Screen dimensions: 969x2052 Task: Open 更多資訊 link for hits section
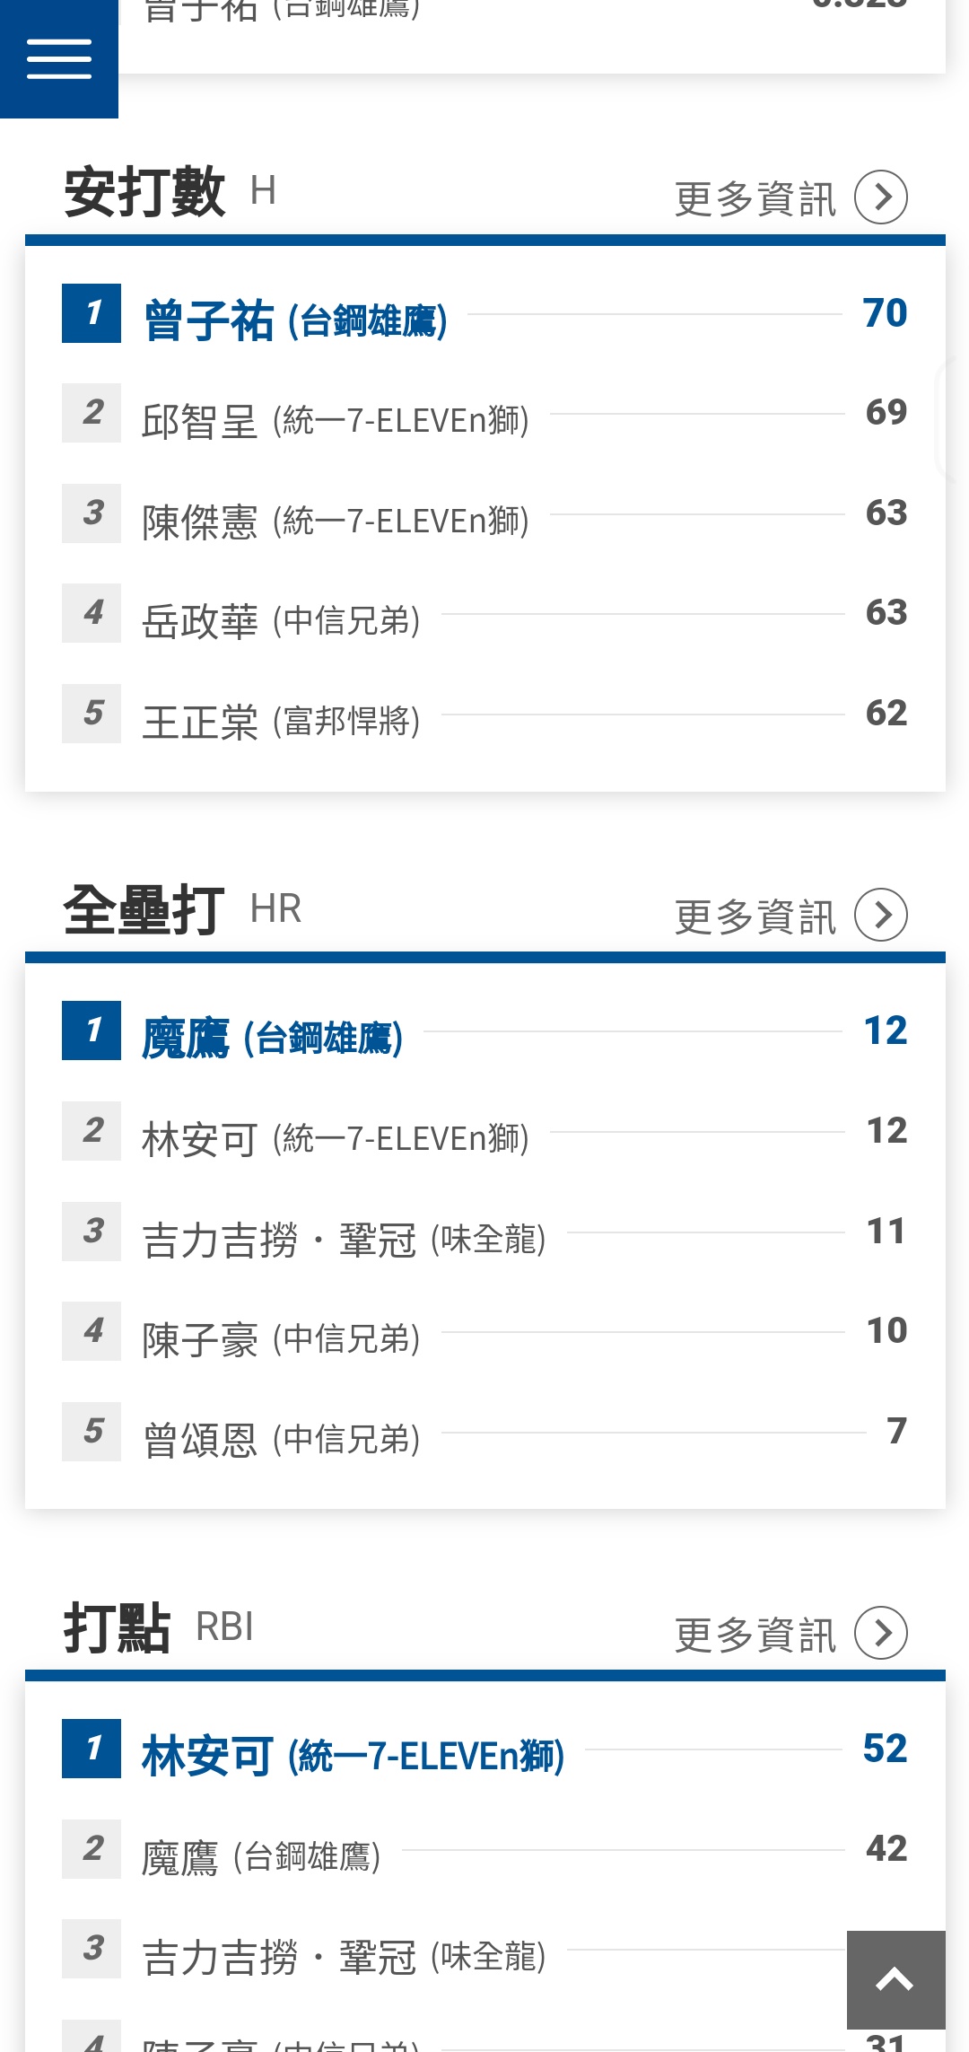coord(755,198)
